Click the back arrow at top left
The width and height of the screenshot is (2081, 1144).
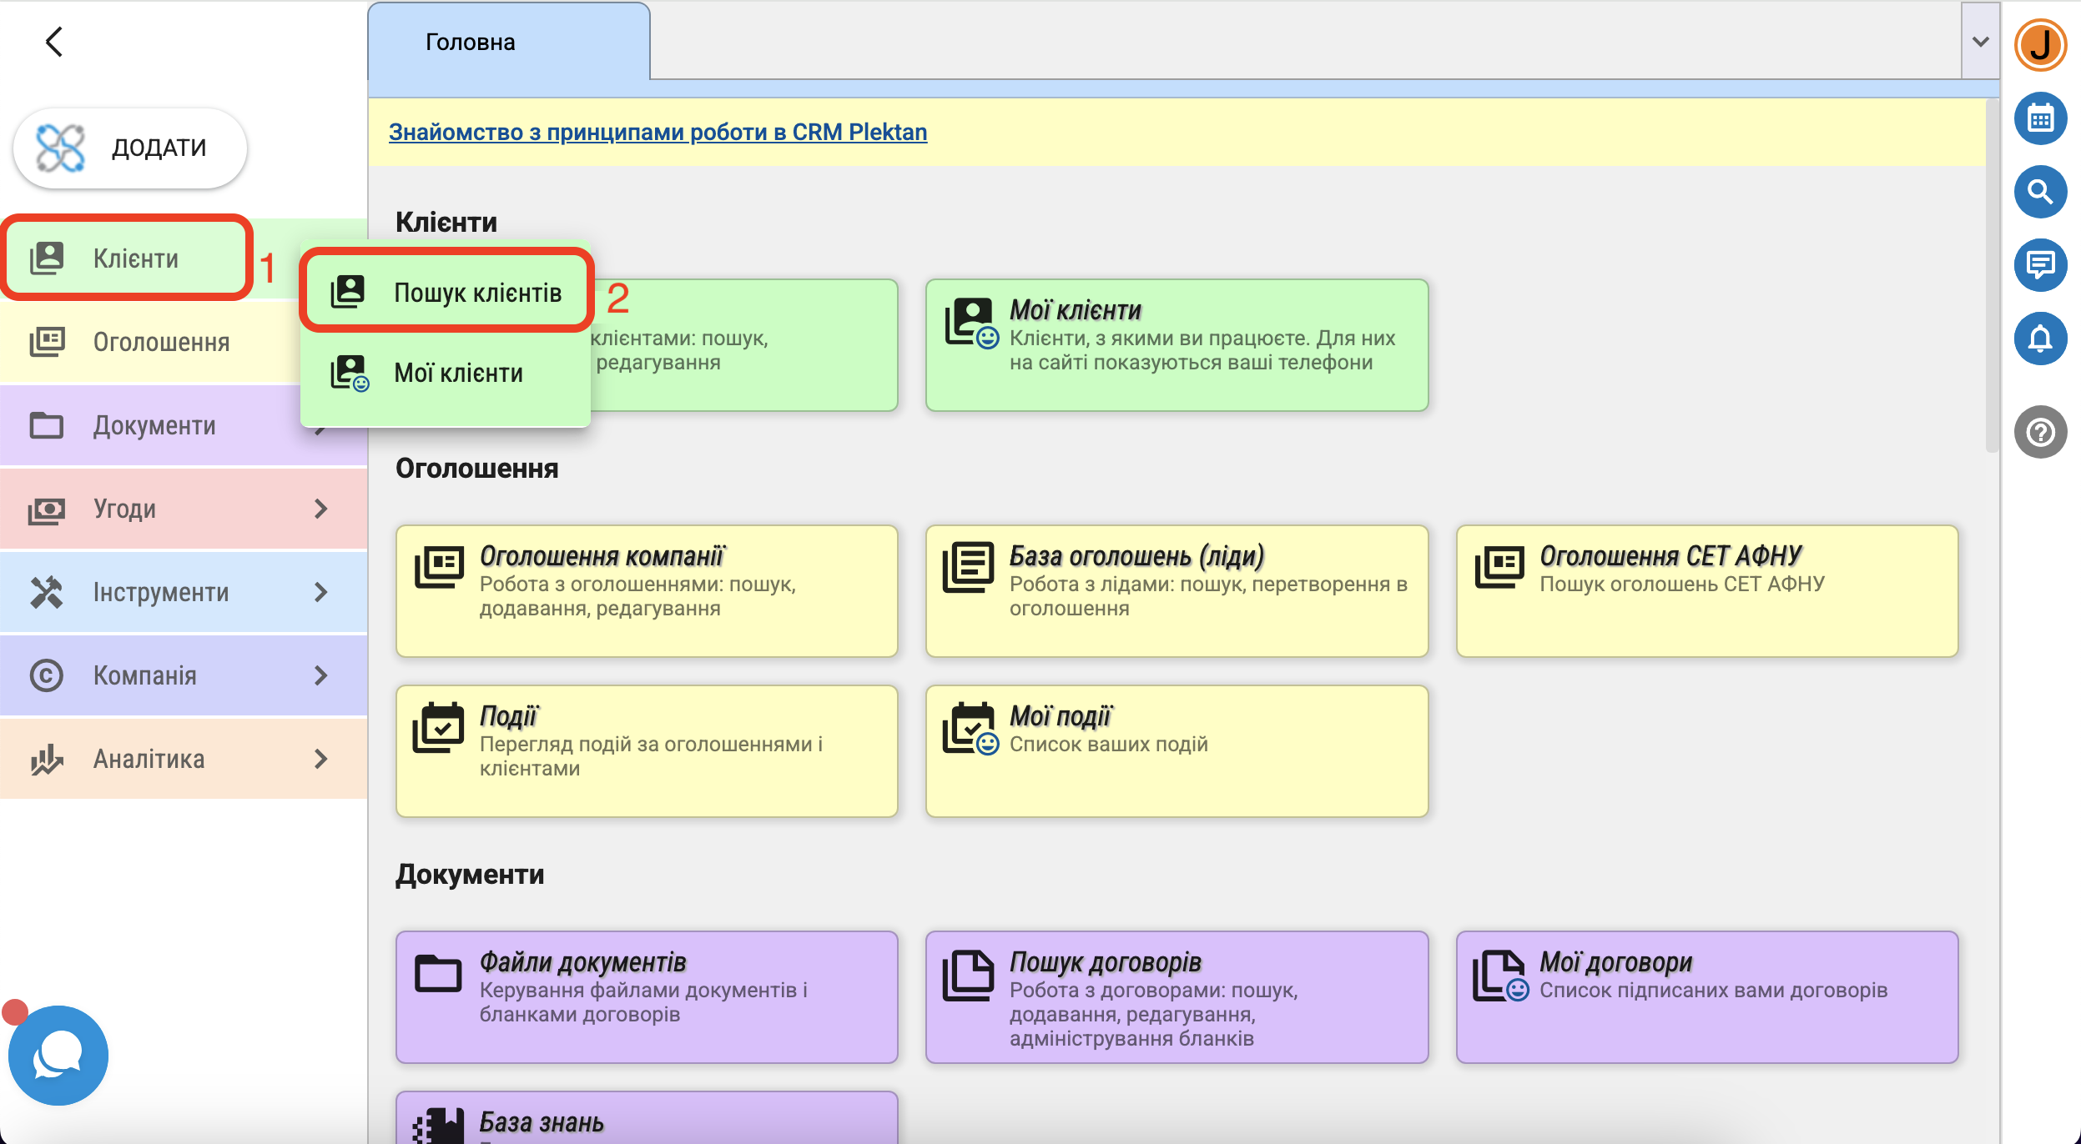(54, 42)
